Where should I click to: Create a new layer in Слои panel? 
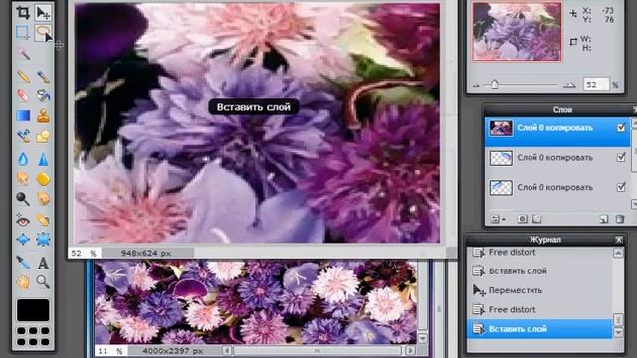(604, 219)
